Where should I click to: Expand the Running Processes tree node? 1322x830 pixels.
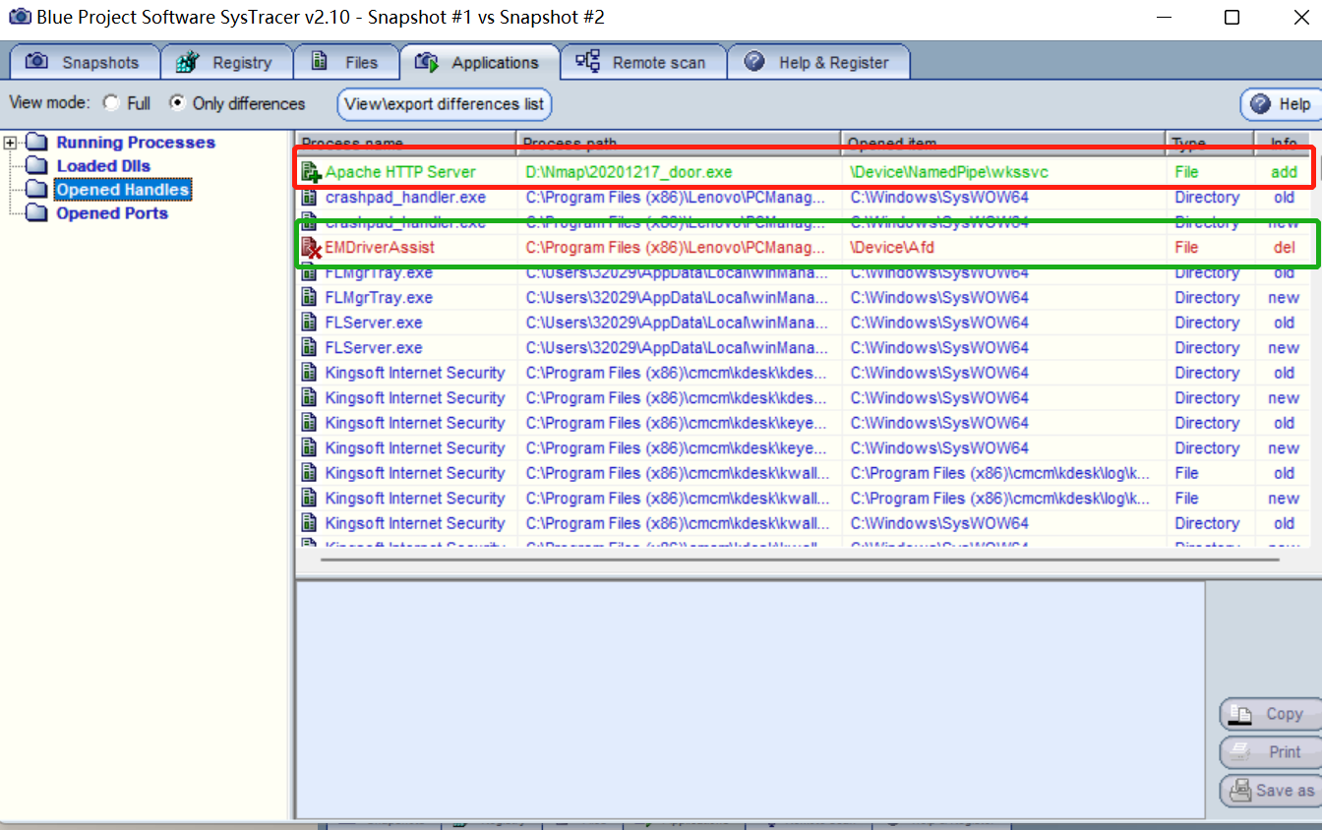click(x=10, y=143)
